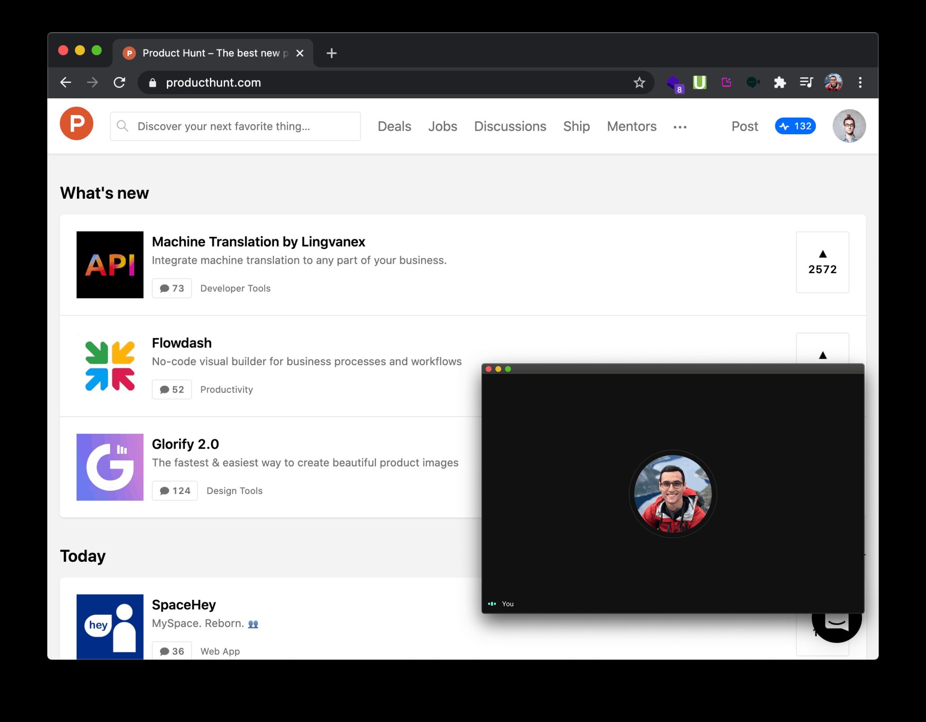Open the Glorify 2.0 product link
This screenshot has width=926, height=722.
tap(186, 444)
